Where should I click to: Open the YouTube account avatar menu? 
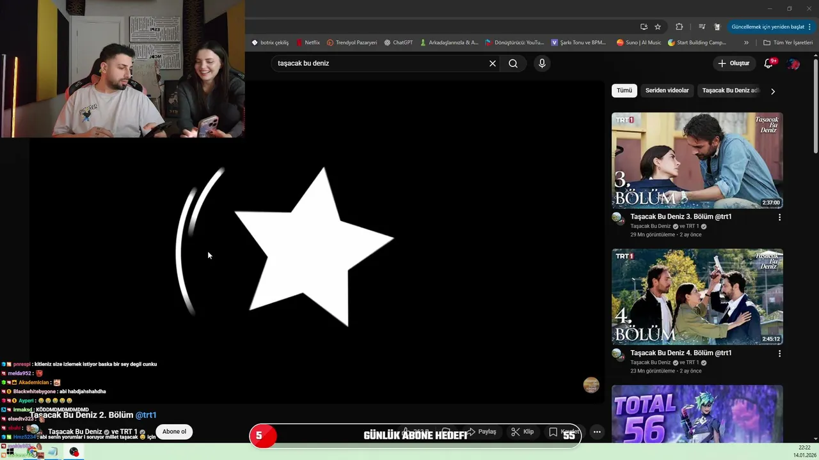(793, 63)
